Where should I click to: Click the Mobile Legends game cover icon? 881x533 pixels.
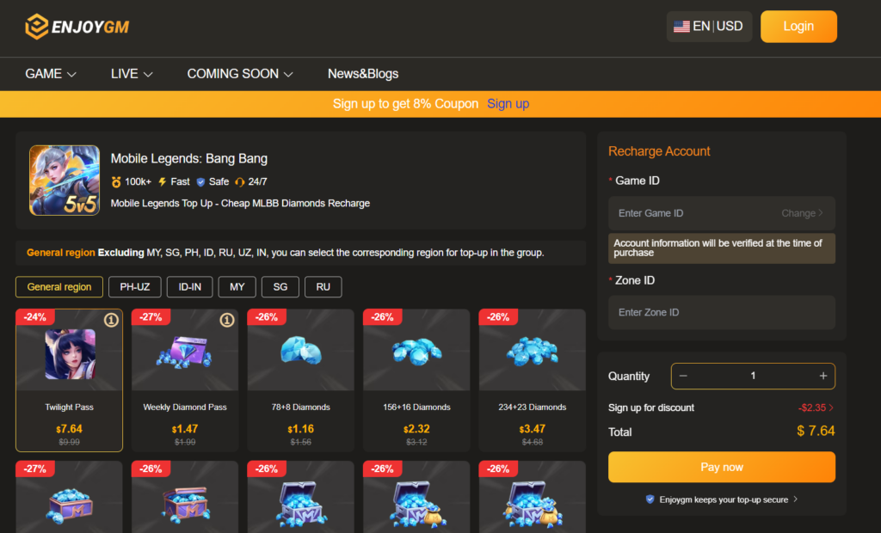coord(65,181)
